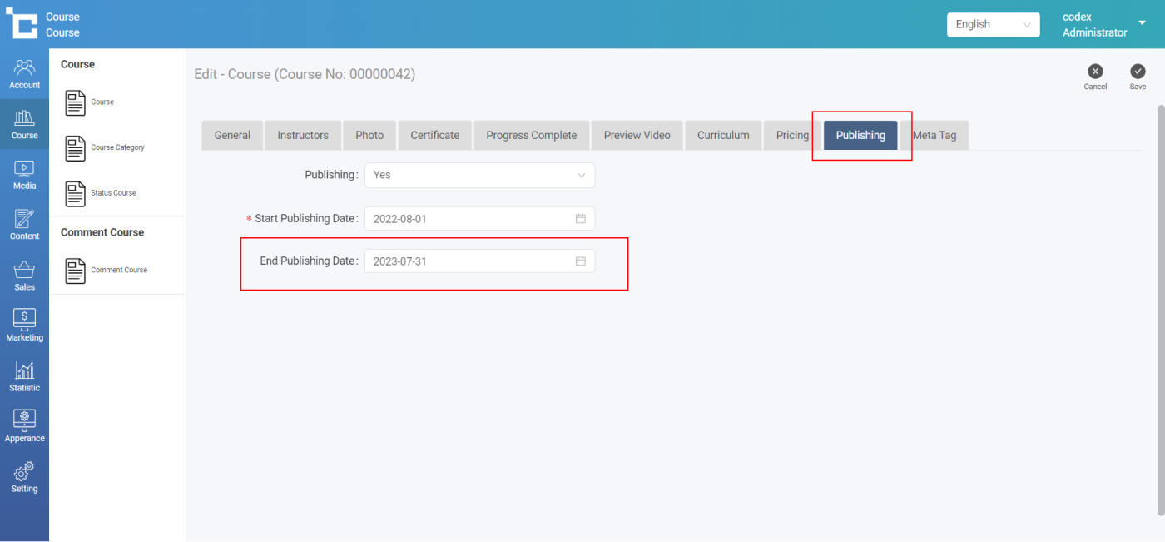This screenshot has width=1165, height=542.
Task: Open the Statistic chart icon
Action: pos(24,376)
